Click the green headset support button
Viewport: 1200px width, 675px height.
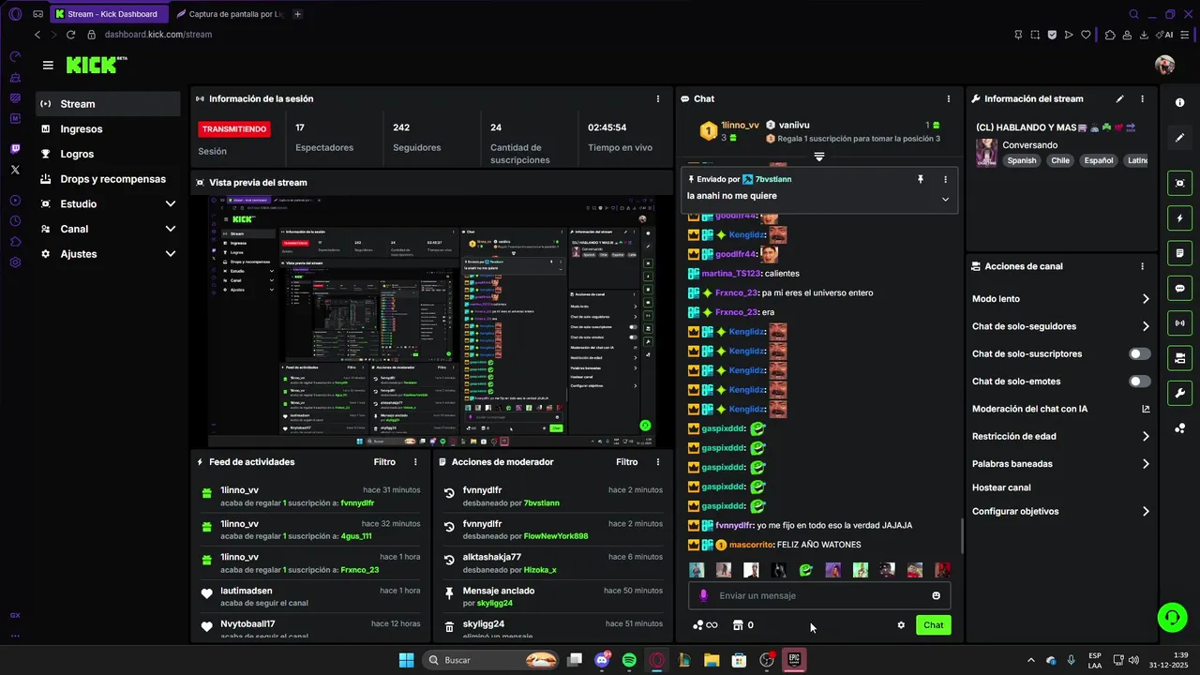(x=1172, y=617)
